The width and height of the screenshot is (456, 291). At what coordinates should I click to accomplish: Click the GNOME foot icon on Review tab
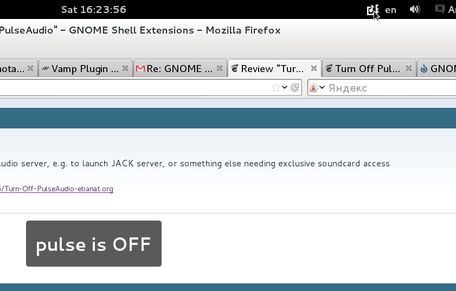pyautogui.click(x=235, y=69)
